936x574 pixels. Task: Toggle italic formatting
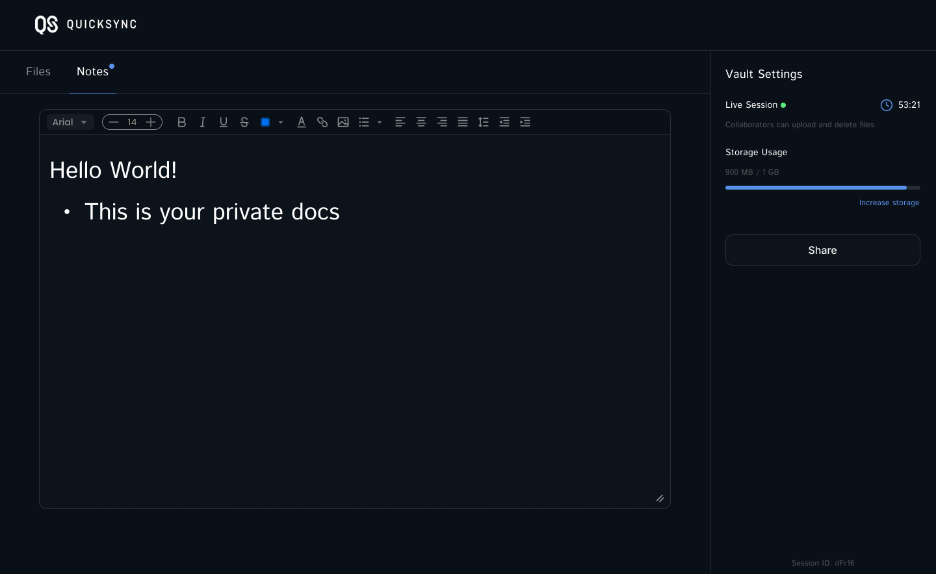203,122
